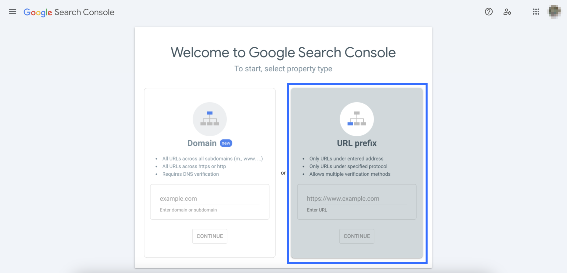Click the "Requires DNS verification" bullet text
567x273 pixels.
pyautogui.click(x=190, y=174)
